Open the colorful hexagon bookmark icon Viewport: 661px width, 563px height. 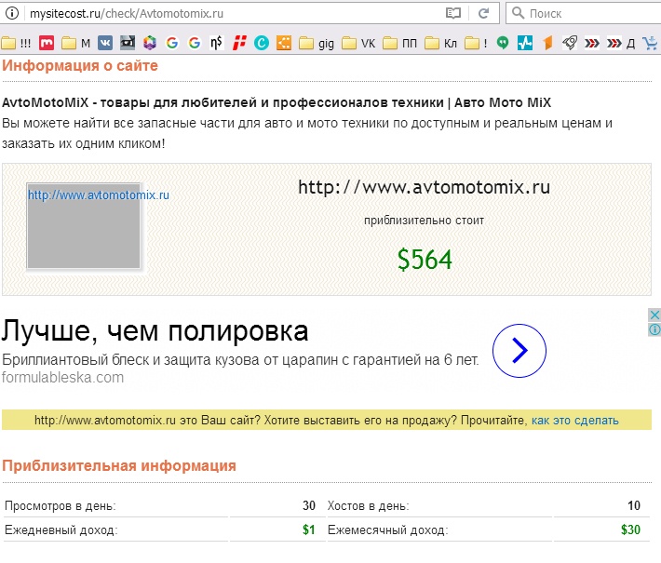click(150, 43)
